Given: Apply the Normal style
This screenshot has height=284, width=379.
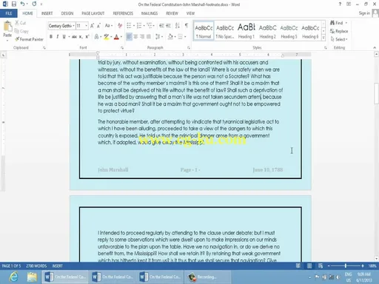Looking at the screenshot, I should 204,31.
